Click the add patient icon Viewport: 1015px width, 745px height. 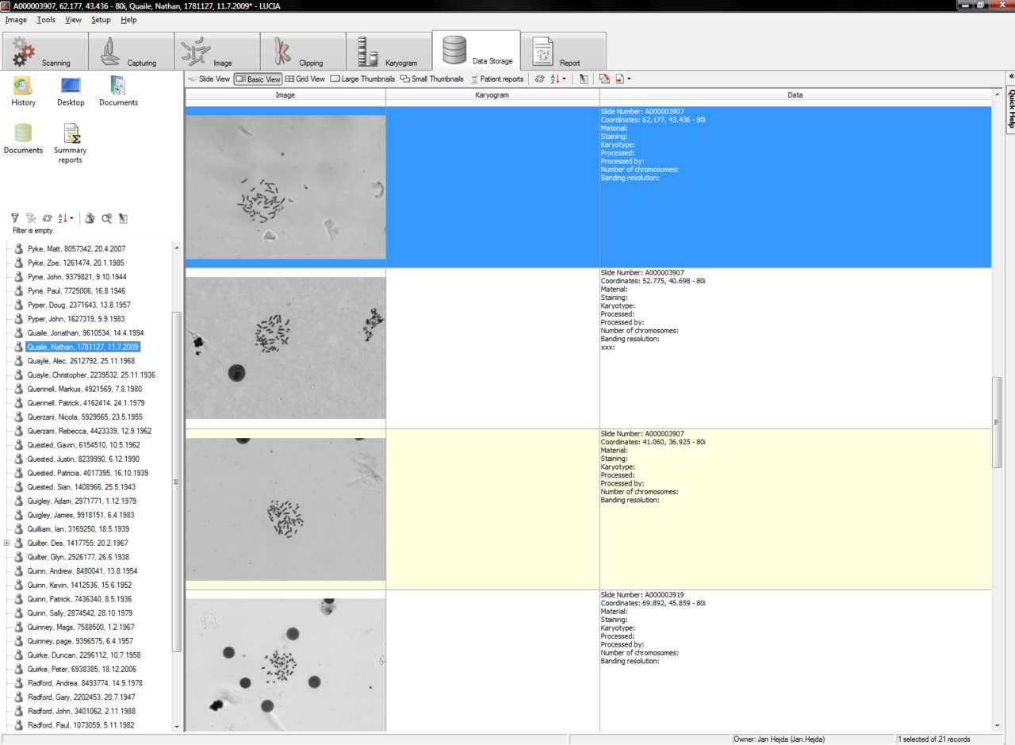coord(90,218)
